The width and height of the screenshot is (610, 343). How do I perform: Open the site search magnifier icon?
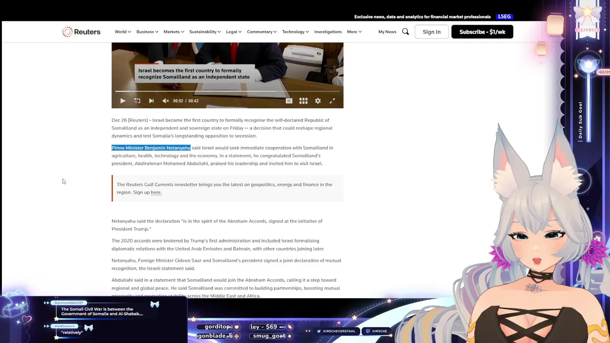click(406, 31)
